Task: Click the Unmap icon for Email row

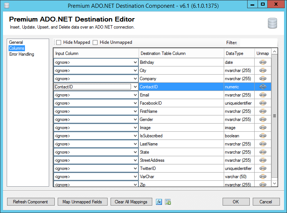Action: 263,95
